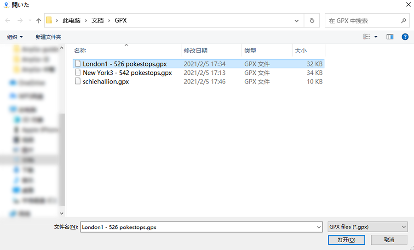This screenshot has height=250, width=414.
Task: Select New York3 - 542 pokestops.gpx file
Action: click(x=198, y=72)
